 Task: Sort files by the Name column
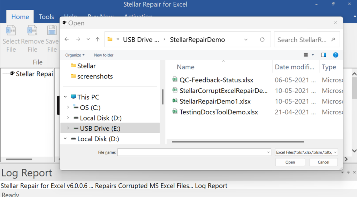(185, 67)
